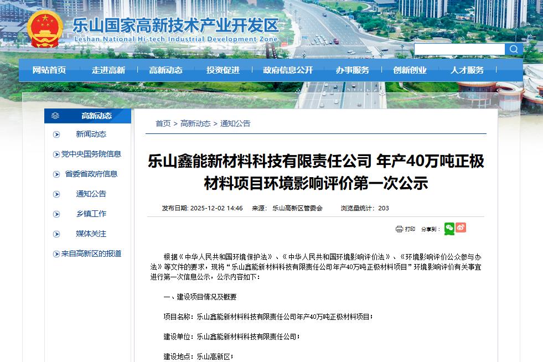Open the 人才服务 menu item
This screenshot has height=362, width=543.
(x=467, y=70)
